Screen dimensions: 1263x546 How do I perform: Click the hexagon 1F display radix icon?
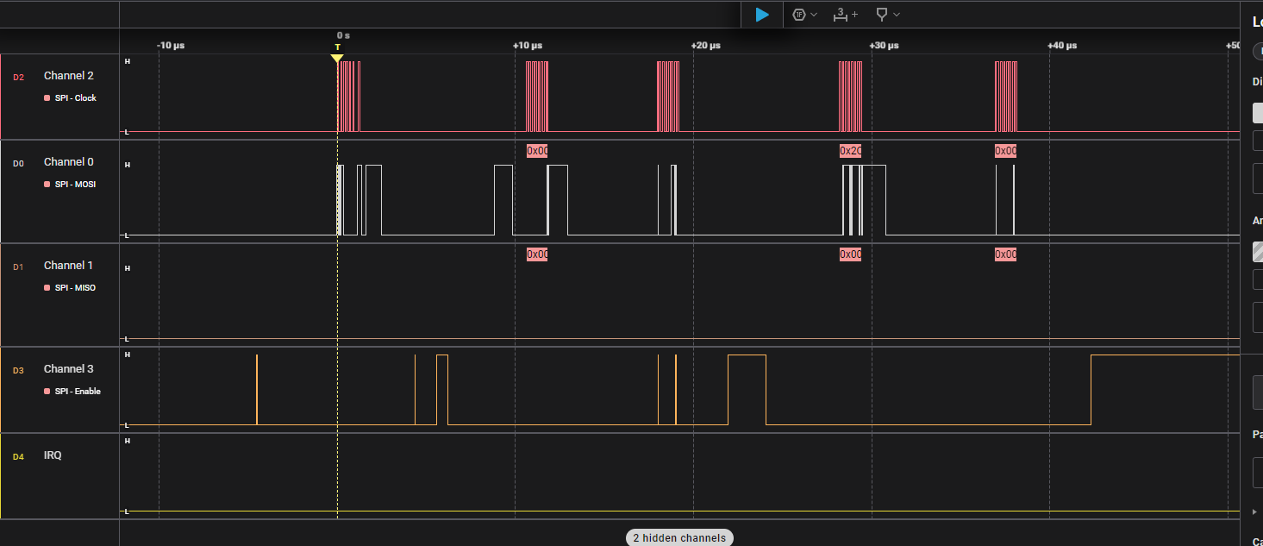click(799, 15)
